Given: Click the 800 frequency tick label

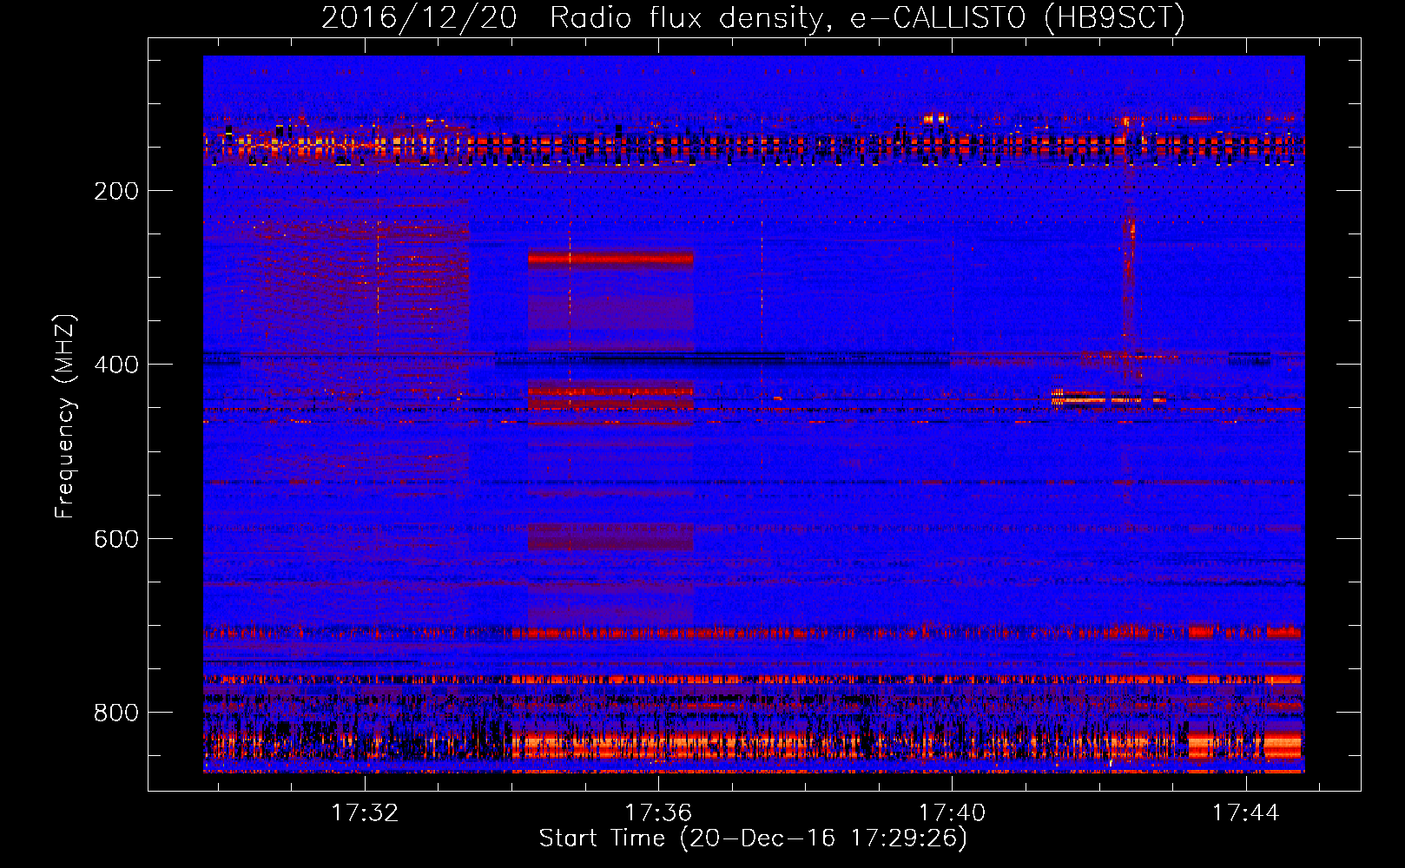Looking at the screenshot, I should pyautogui.click(x=116, y=713).
